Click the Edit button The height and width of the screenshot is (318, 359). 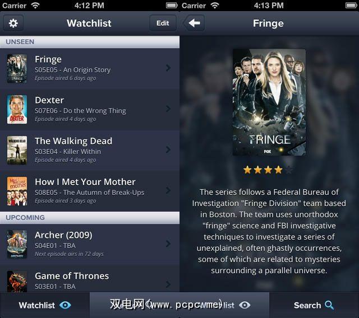point(163,23)
